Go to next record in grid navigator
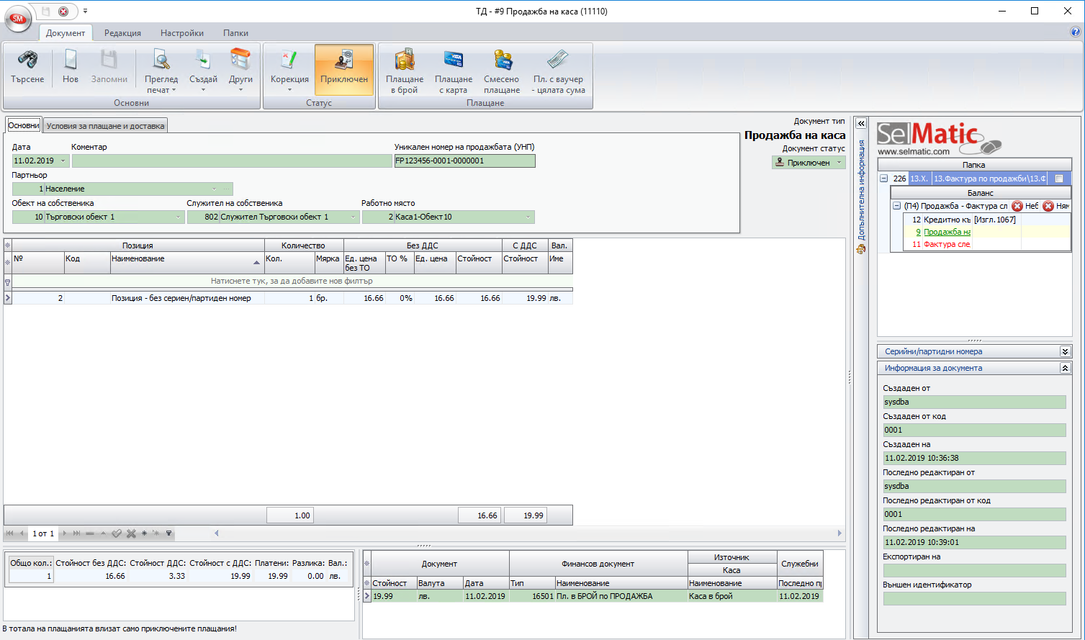This screenshot has width=1085, height=640. tap(65, 533)
